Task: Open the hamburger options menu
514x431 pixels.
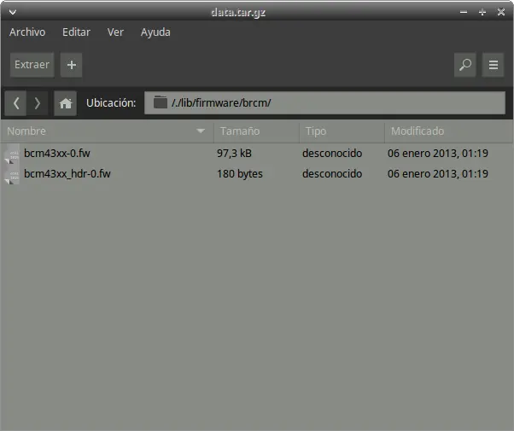Action: pyautogui.click(x=493, y=65)
